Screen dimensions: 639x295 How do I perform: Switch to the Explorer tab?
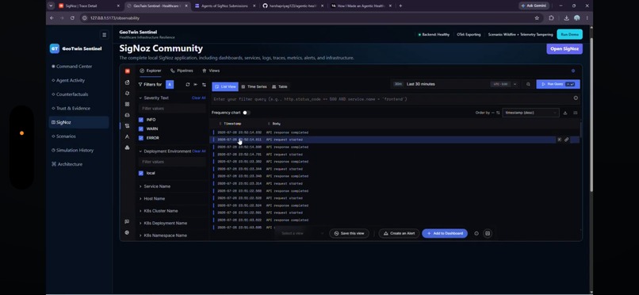[151, 71]
